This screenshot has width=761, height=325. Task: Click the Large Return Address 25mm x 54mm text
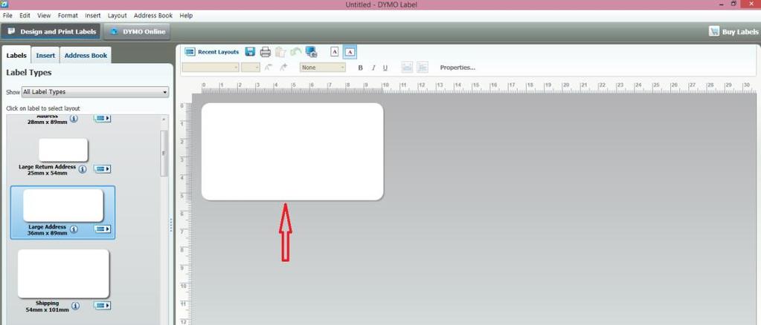pyautogui.click(x=47, y=169)
